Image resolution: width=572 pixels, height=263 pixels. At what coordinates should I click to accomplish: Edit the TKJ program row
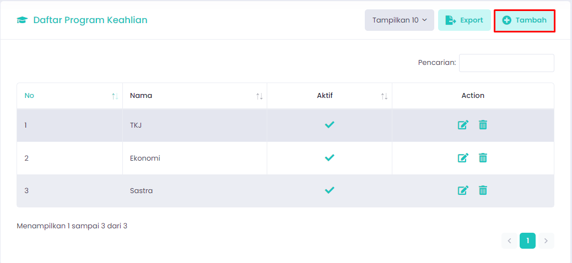coord(463,125)
